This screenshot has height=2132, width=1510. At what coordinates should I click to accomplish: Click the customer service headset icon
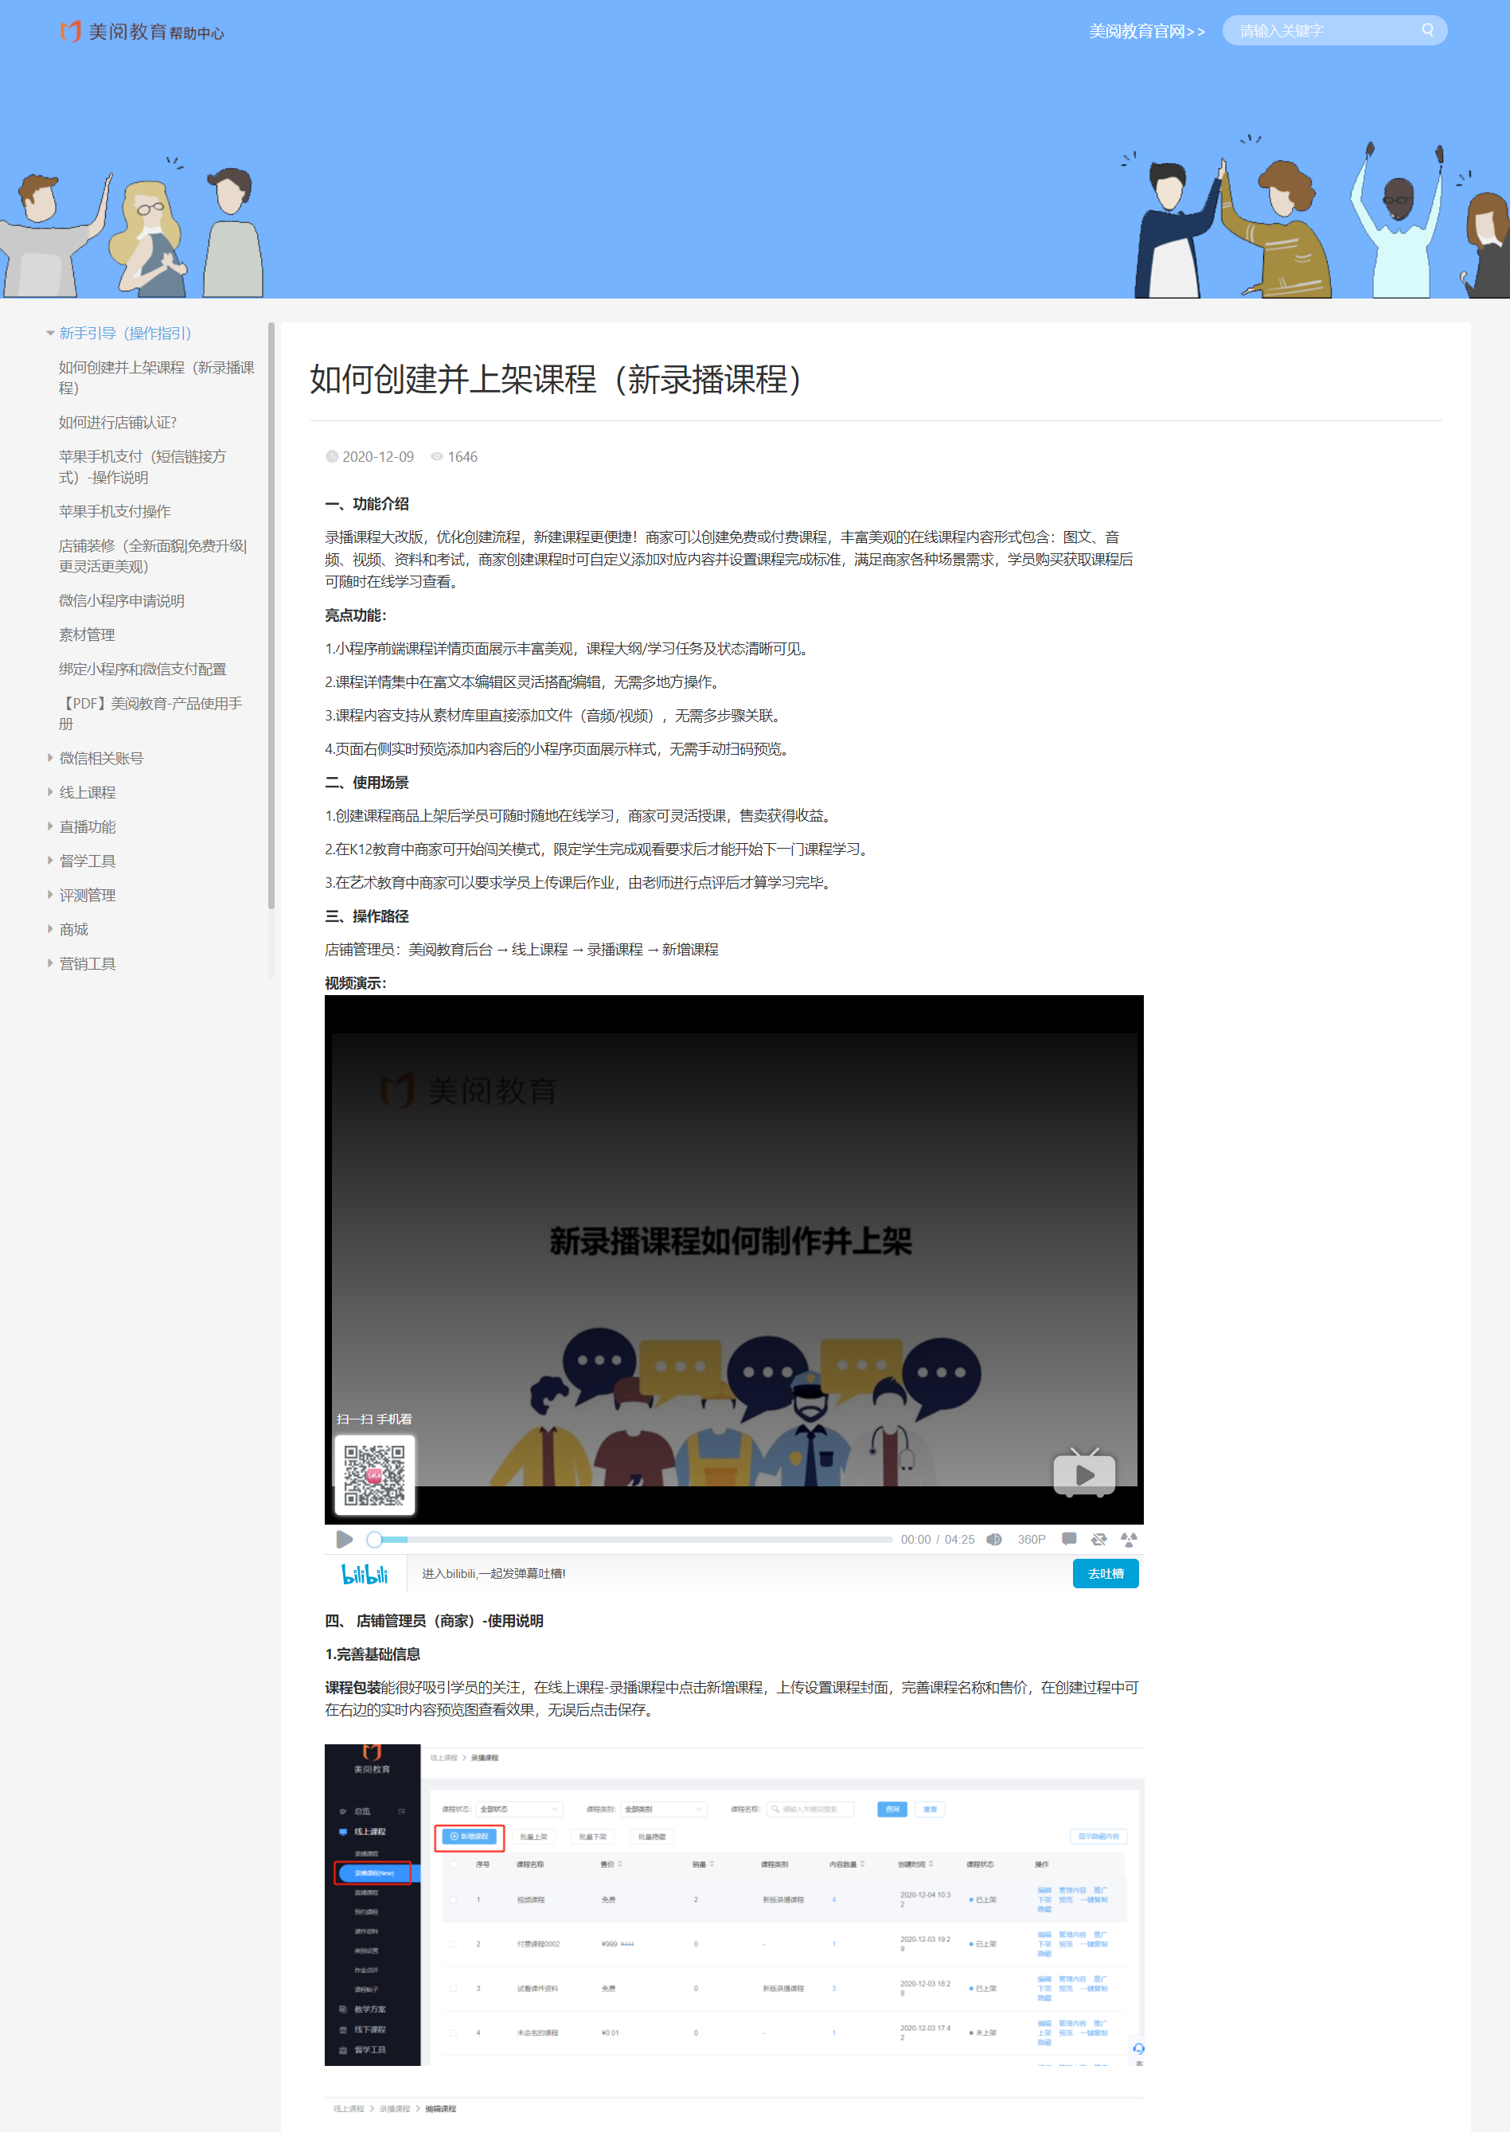pos(1139,2048)
